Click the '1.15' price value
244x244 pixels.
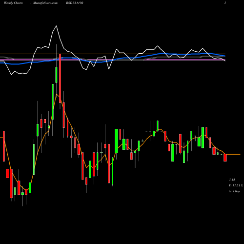pos(232,180)
